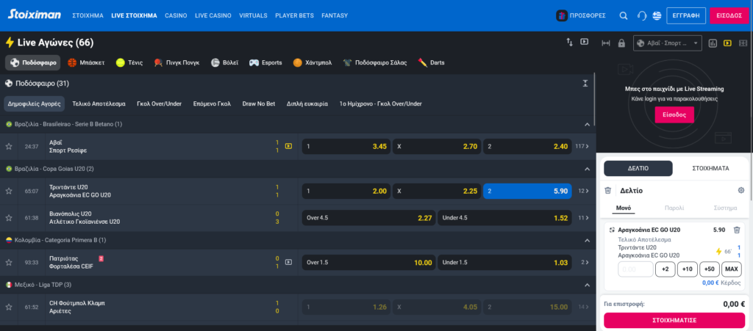Open betslip settings gear icon

pos(741,191)
